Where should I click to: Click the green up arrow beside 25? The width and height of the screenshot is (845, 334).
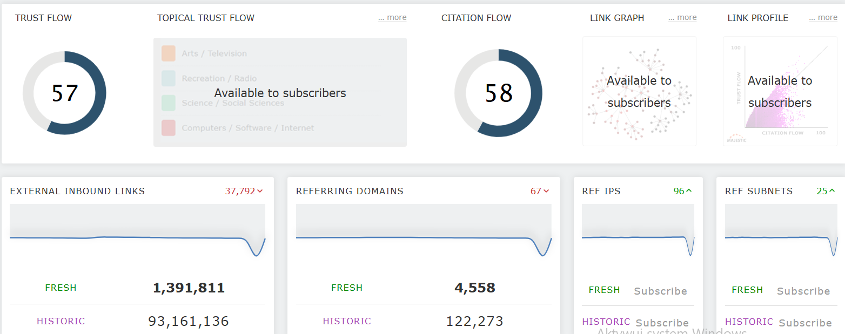click(x=832, y=191)
